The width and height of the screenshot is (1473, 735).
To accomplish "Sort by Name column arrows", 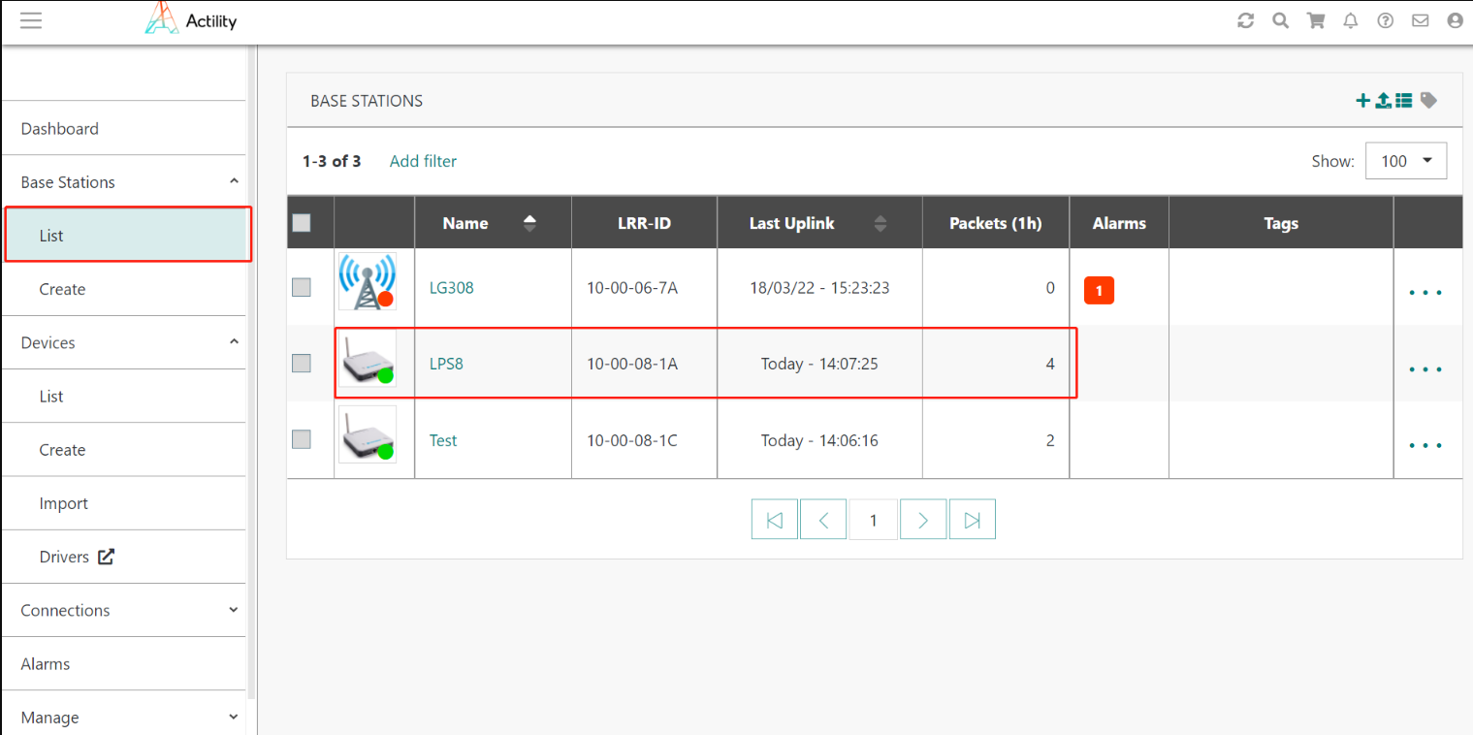I will point(529,223).
